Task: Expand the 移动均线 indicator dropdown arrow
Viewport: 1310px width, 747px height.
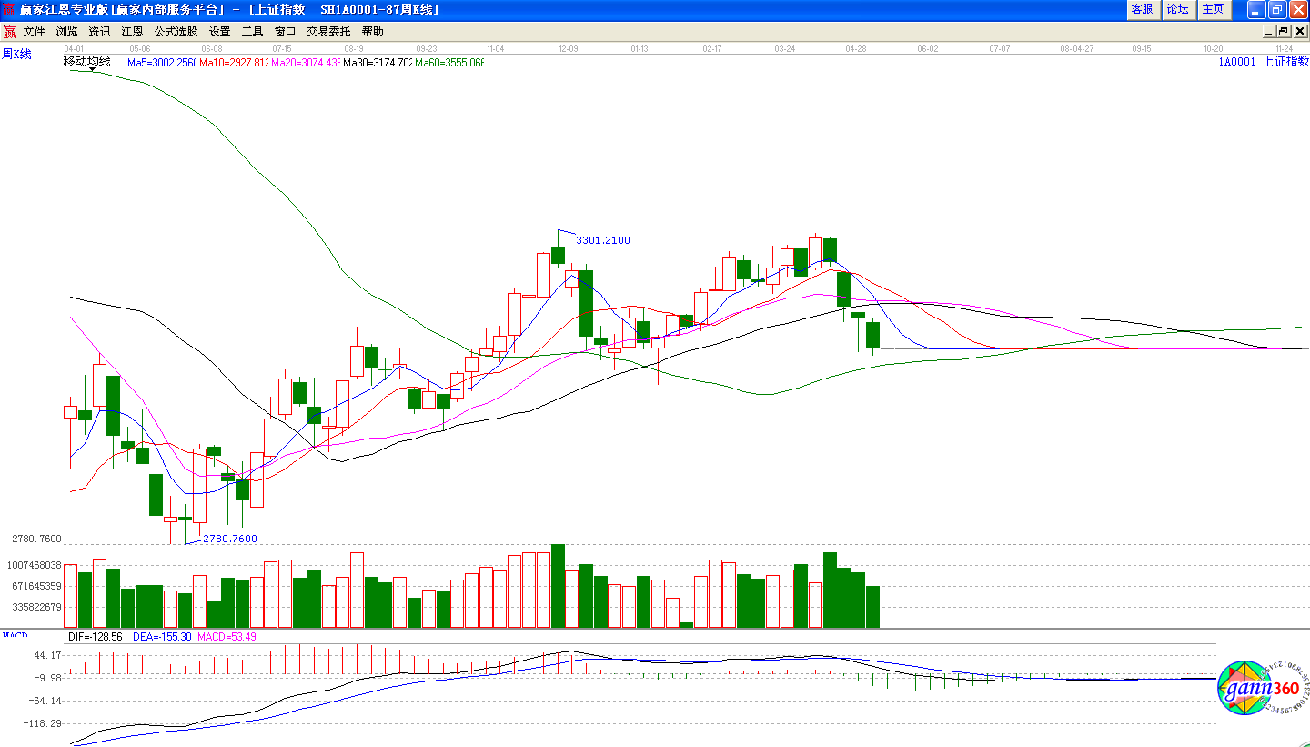Action: pos(92,69)
